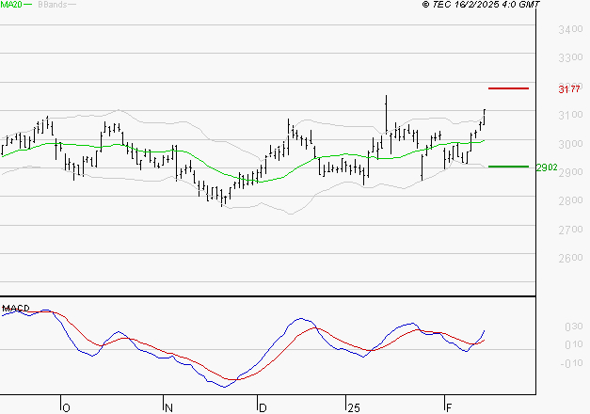Image resolution: width=590 pixels, height=414 pixels.
Task: Click the TEC 16/2/2025 copyright text
Action: click(x=481, y=5)
